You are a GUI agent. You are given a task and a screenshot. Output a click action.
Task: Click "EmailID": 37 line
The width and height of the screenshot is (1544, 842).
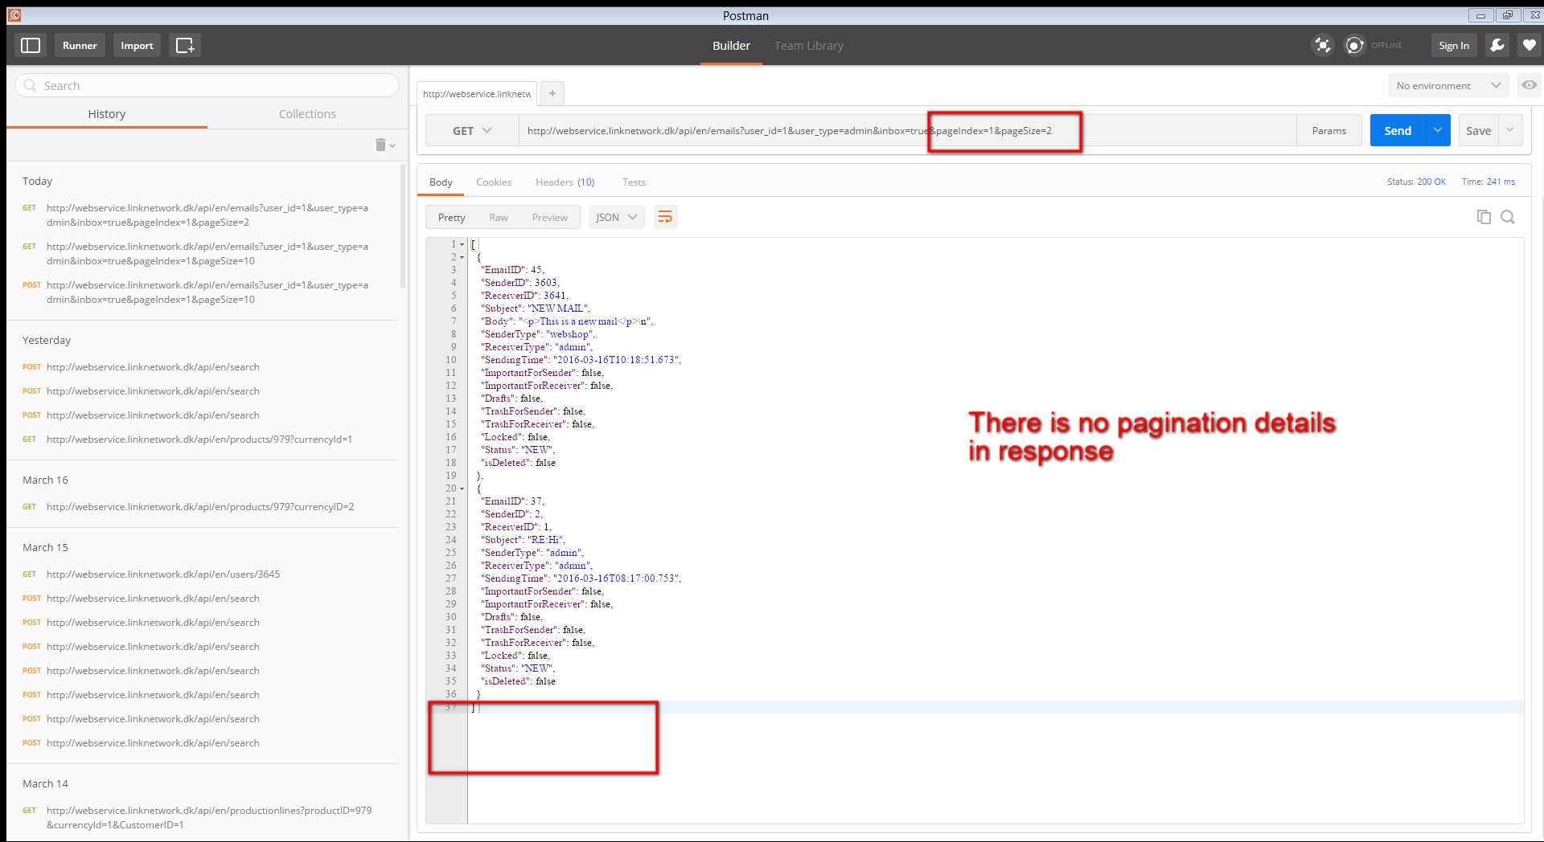(512, 501)
